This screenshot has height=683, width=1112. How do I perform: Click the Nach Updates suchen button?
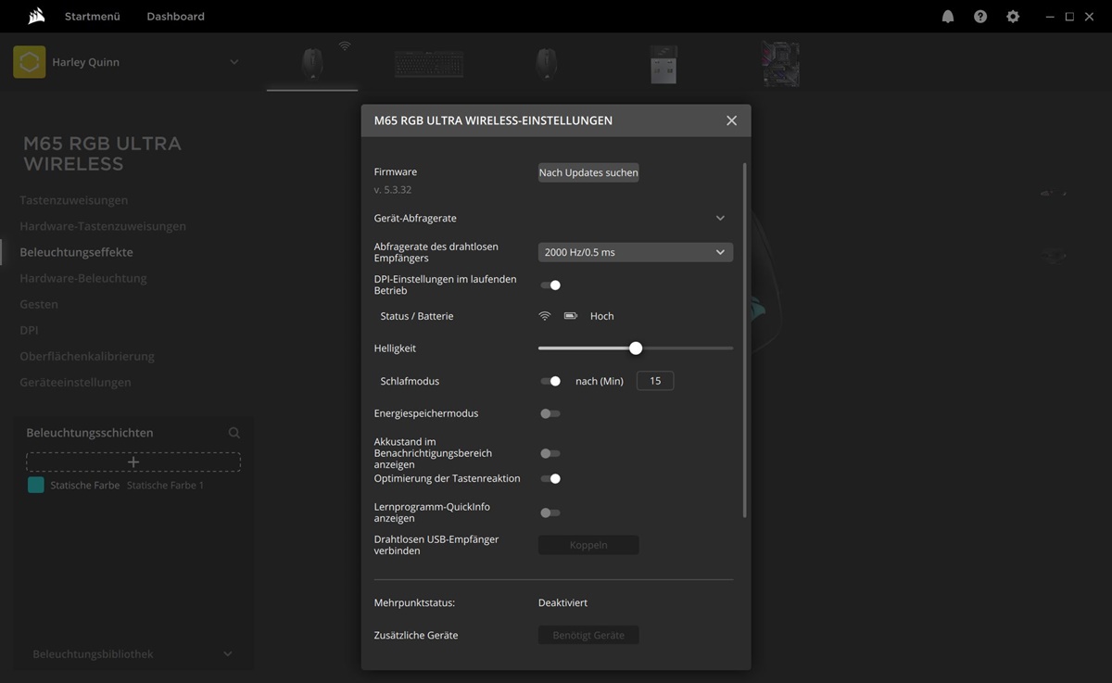tap(588, 172)
